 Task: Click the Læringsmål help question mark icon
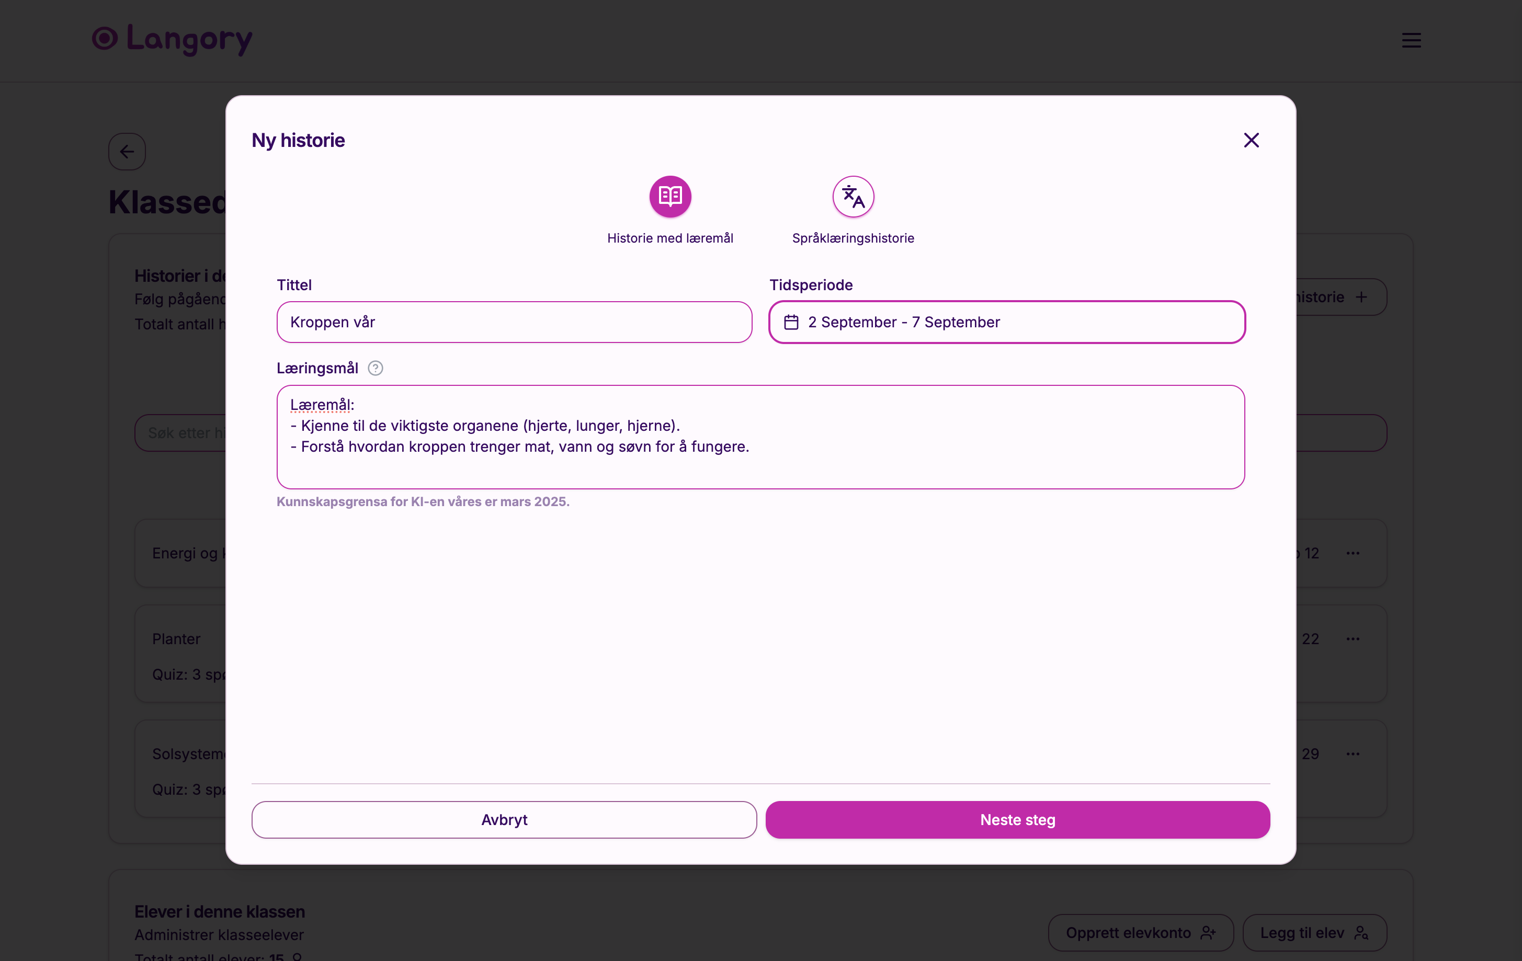(375, 369)
